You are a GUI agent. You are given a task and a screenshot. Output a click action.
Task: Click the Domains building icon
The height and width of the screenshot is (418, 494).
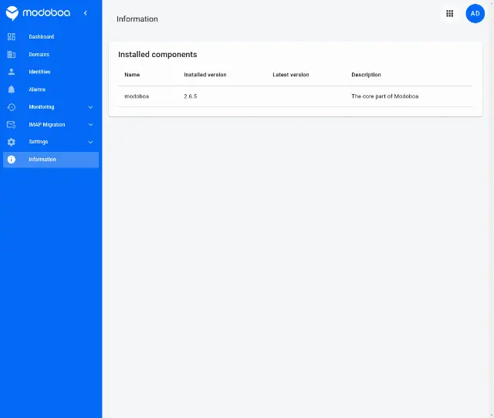(12, 55)
